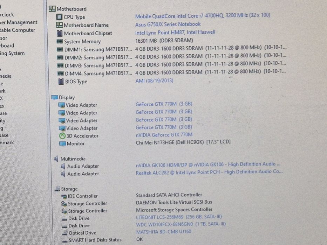This screenshot has width=327, height=245.
Task: Click the Motherboard Name row icon
Action: tap(60, 25)
